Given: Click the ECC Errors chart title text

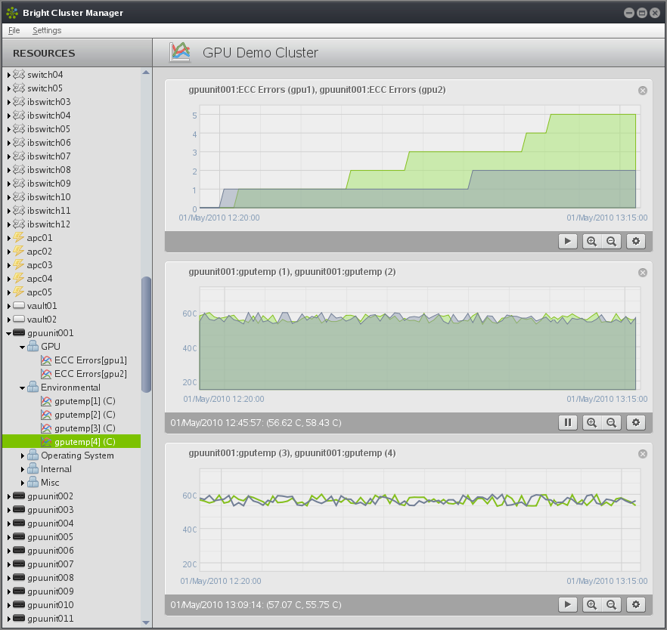Looking at the screenshot, I should pyautogui.click(x=317, y=90).
